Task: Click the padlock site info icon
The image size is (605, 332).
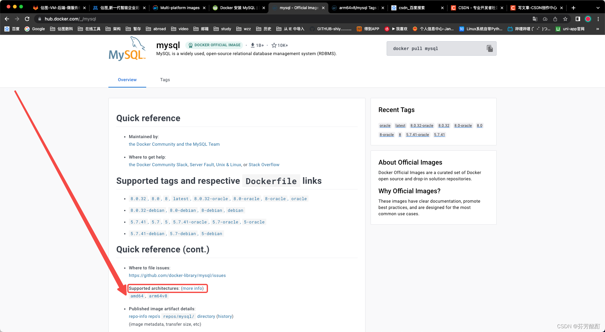Action: point(40,19)
